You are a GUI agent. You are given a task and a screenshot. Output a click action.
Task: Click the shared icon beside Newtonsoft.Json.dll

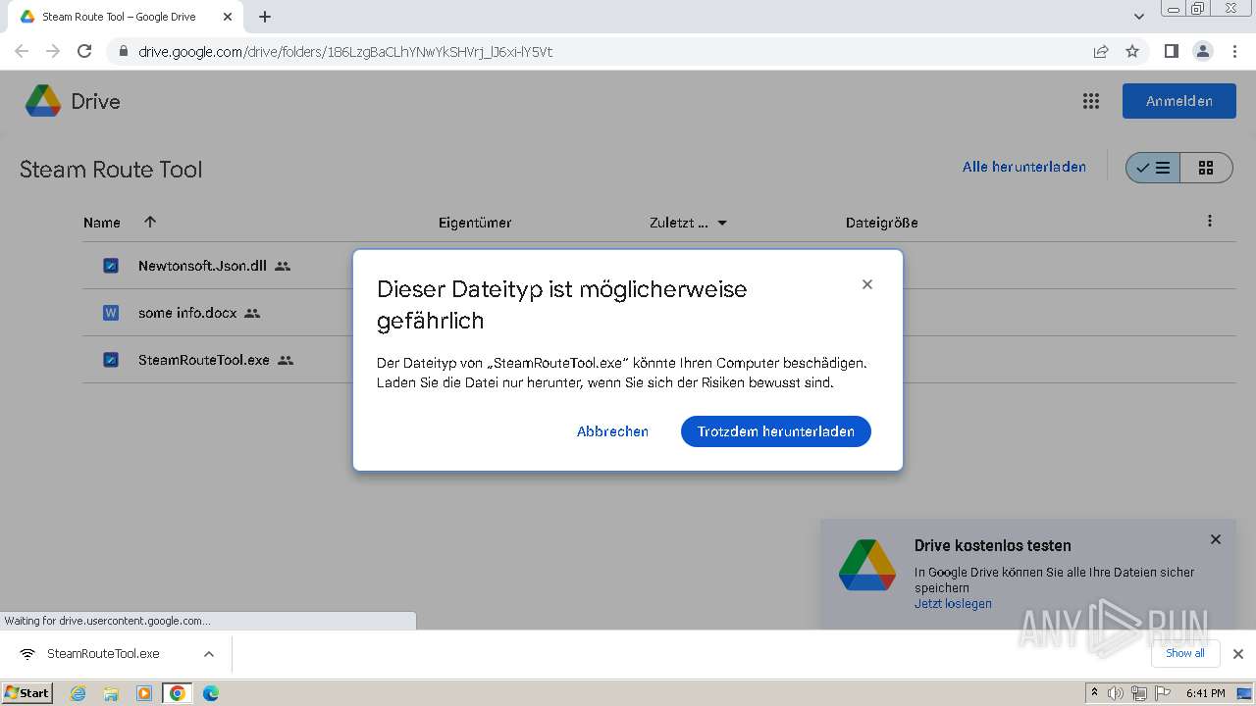(283, 266)
